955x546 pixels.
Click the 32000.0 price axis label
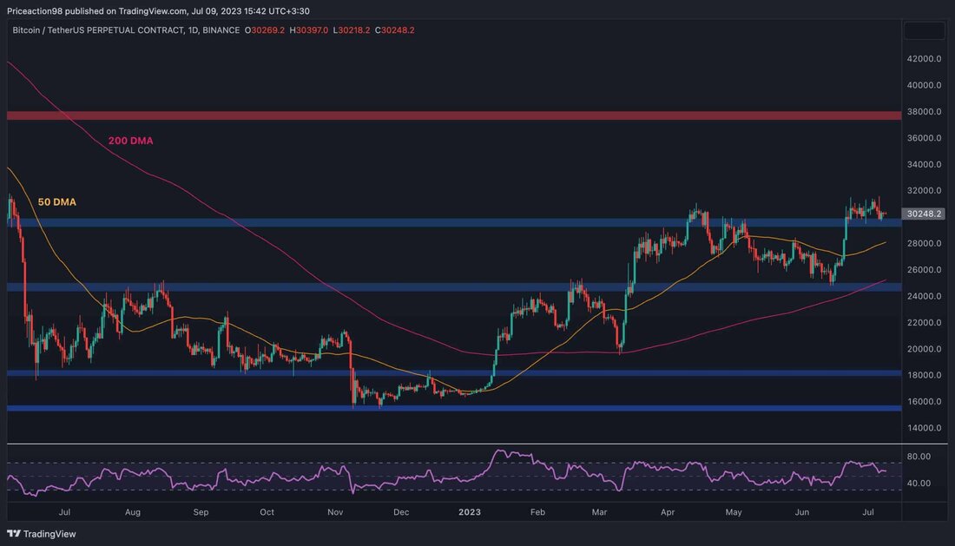coord(924,190)
